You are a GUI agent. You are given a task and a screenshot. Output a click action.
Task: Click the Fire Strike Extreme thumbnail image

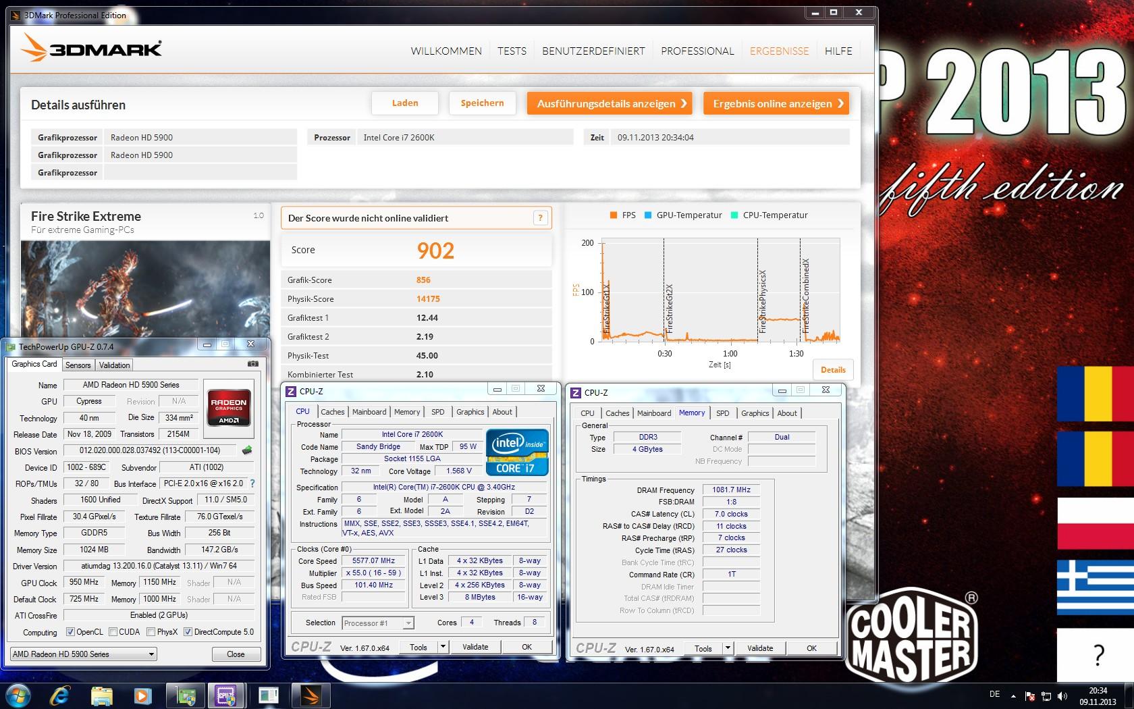tap(145, 288)
